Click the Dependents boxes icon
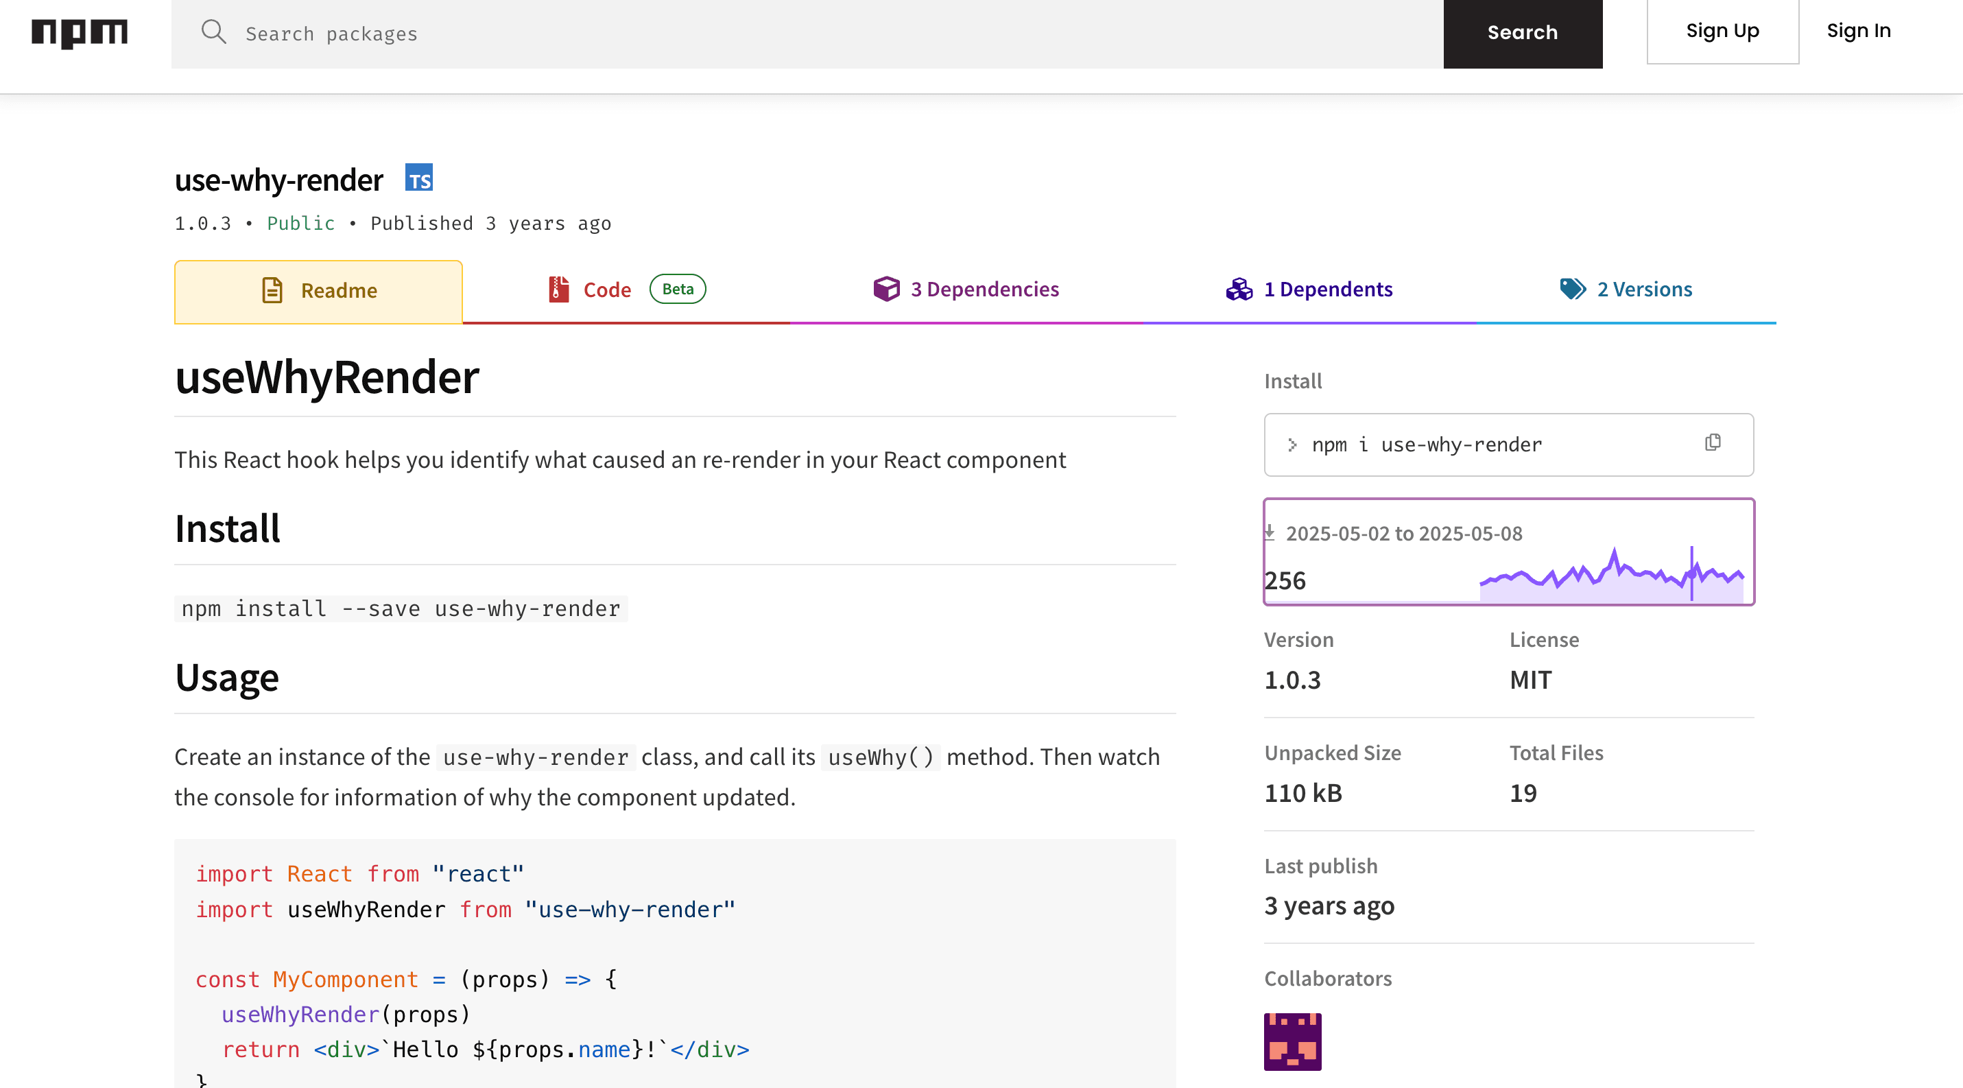This screenshot has width=1963, height=1088. point(1239,289)
